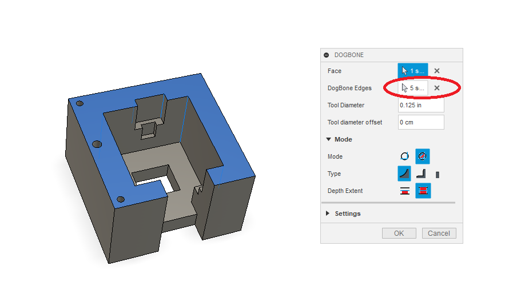Clear the Face selection with X

tap(437, 71)
